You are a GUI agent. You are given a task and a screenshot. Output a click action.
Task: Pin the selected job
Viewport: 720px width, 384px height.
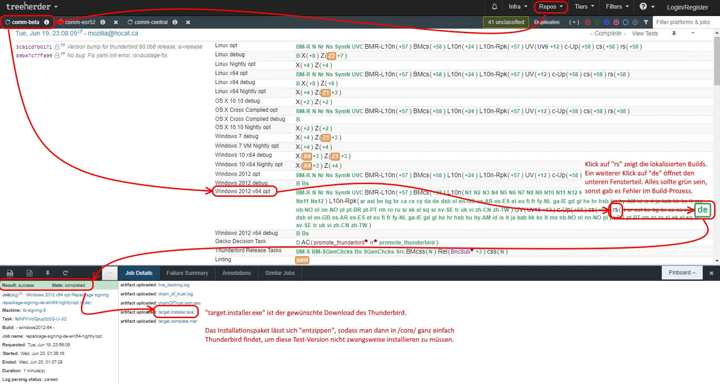click(47, 273)
